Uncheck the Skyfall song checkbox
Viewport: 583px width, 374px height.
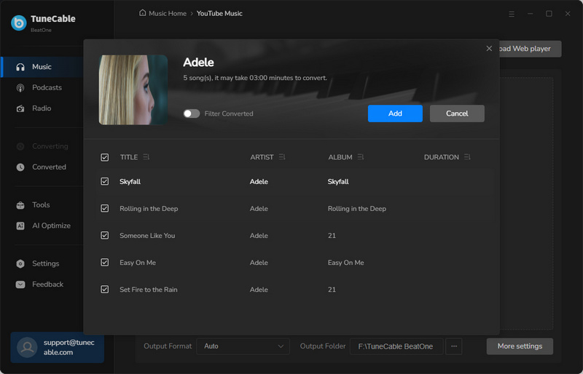pos(105,182)
